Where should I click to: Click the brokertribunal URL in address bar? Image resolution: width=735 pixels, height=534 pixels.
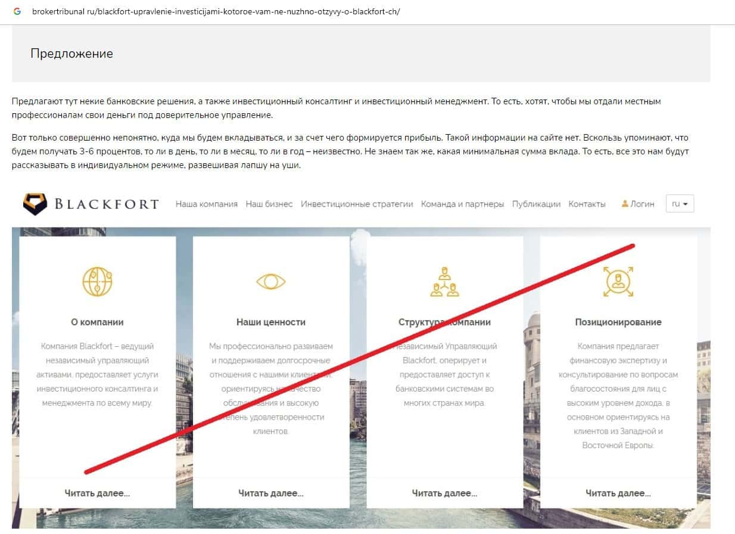[216, 11]
